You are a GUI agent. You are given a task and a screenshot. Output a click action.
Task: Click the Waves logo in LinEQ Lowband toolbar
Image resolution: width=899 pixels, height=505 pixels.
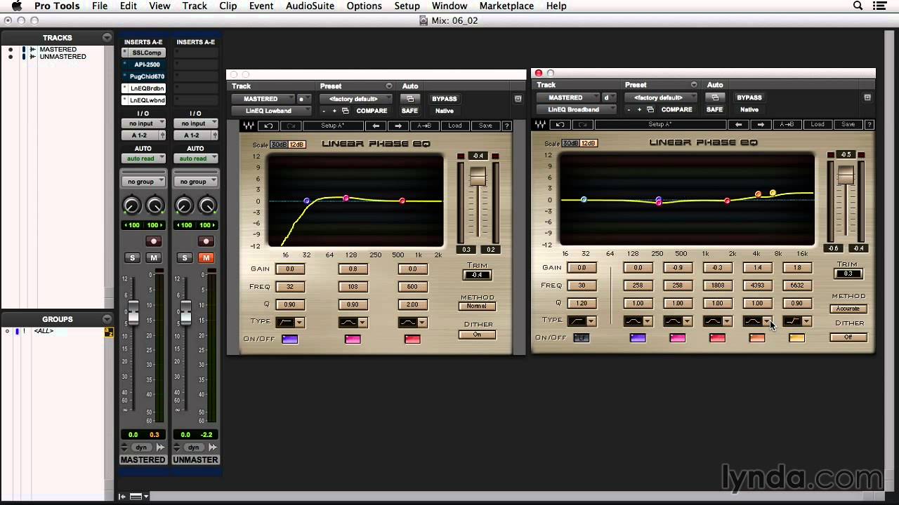coord(248,126)
